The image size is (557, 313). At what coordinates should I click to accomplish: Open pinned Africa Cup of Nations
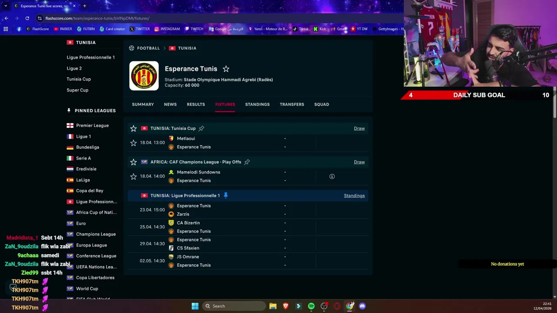pos(96,213)
